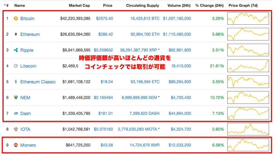Viewport: 274px width, 154px height.
Task: Click the Ethereum diamond icon
Action: (x=16, y=34)
